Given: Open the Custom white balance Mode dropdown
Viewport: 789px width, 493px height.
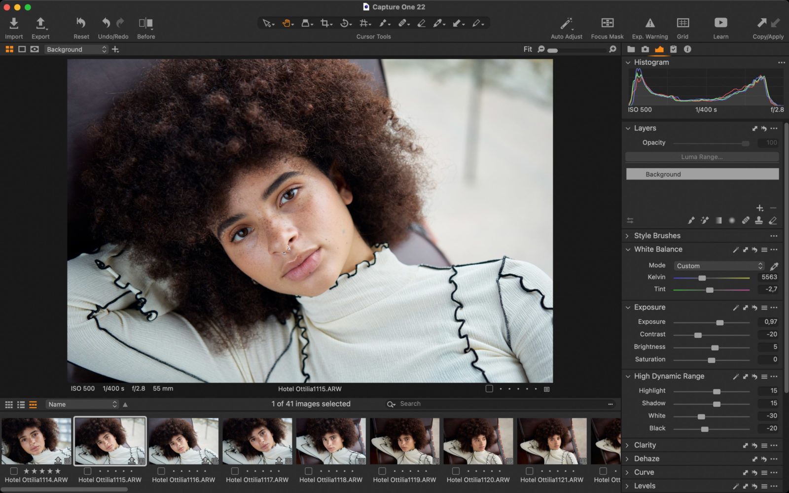Looking at the screenshot, I should [x=718, y=266].
